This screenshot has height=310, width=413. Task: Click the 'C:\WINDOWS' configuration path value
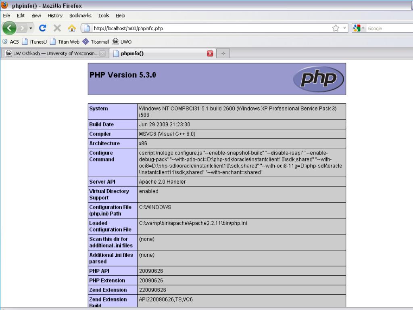[x=155, y=207]
